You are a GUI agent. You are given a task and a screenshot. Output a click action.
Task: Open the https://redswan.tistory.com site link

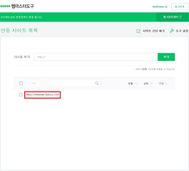[x=42, y=95]
